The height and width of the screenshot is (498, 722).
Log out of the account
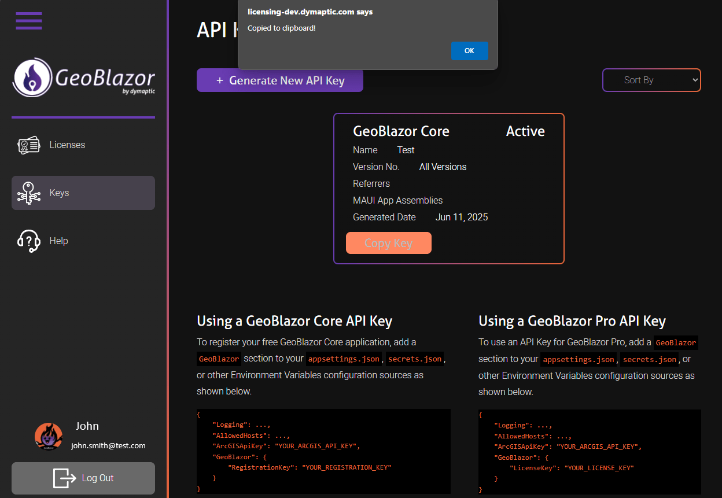[83, 478]
